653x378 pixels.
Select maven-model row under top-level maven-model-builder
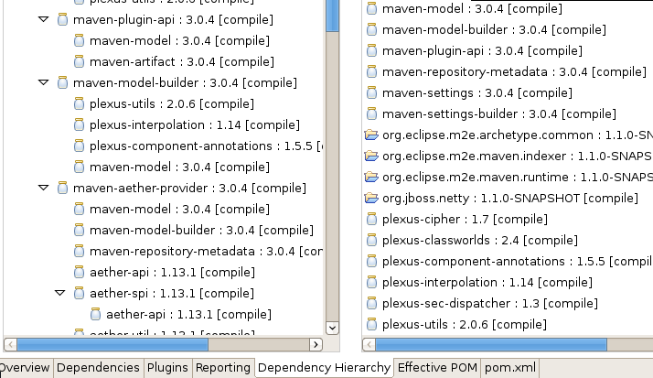click(x=179, y=167)
